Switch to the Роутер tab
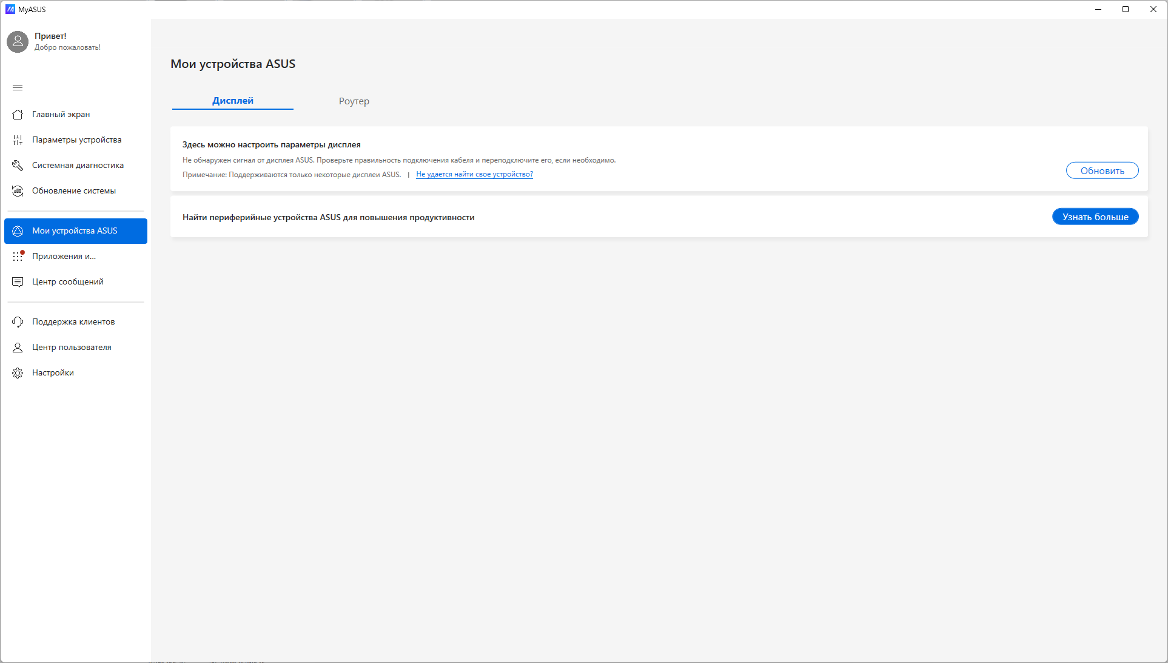Screen dimensions: 1168x663 [x=354, y=101]
